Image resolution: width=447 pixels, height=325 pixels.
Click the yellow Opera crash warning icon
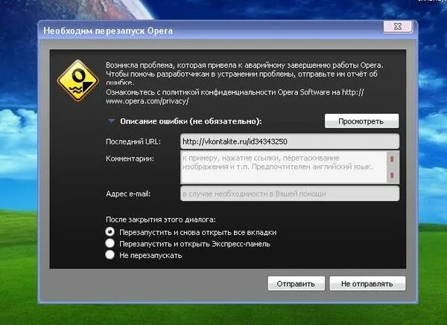coord(77,81)
